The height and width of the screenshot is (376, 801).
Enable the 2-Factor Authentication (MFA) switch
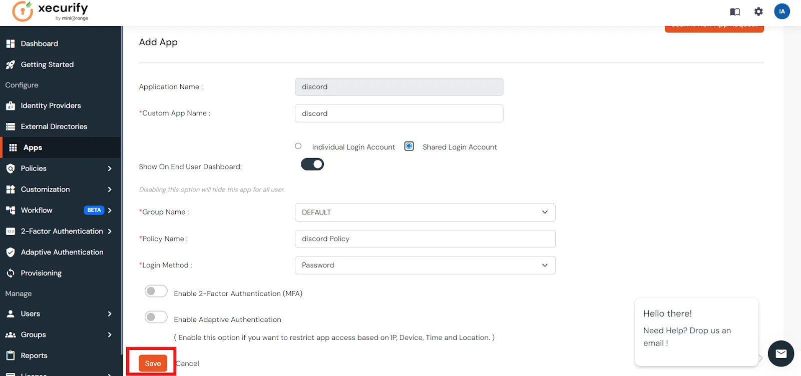pyautogui.click(x=156, y=291)
